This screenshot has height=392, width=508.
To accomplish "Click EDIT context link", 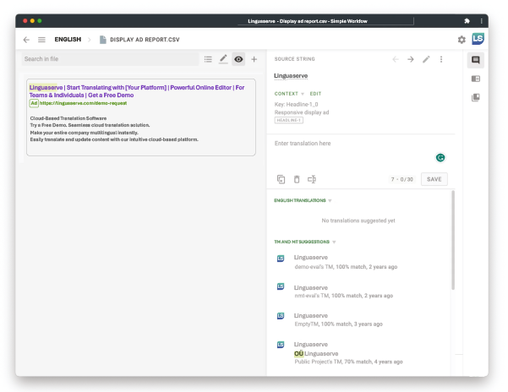I will point(315,93).
